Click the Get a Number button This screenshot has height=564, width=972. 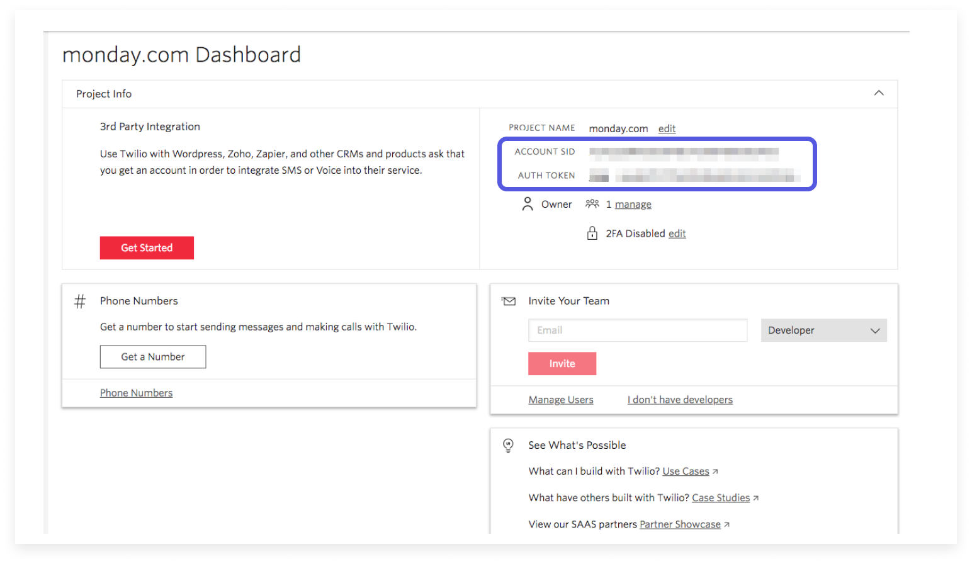(x=153, y=357)
